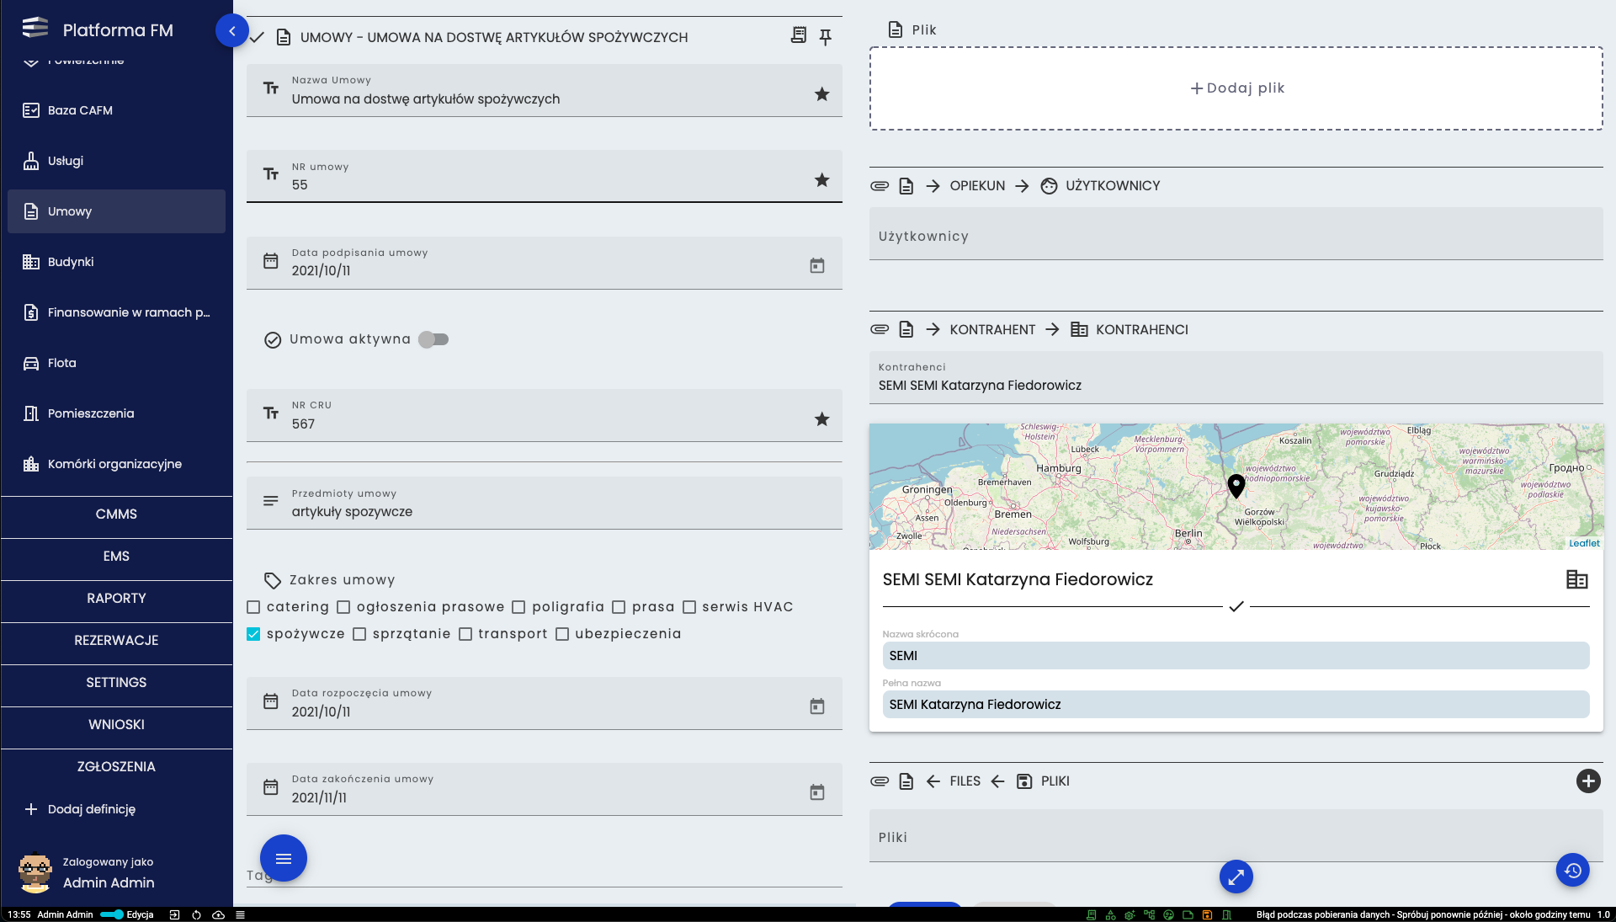Expand the EMS section

click(x=116, y=557)
